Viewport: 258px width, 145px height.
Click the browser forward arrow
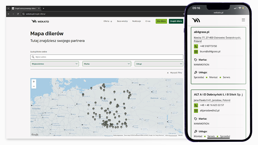point(13,14)
